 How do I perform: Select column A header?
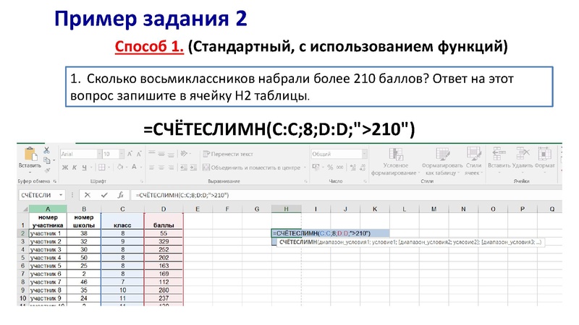[x=48, y=209]
